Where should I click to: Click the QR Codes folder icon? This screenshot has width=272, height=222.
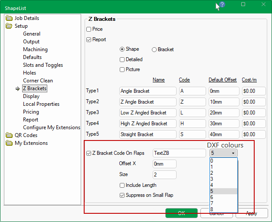tap(9, 135)
